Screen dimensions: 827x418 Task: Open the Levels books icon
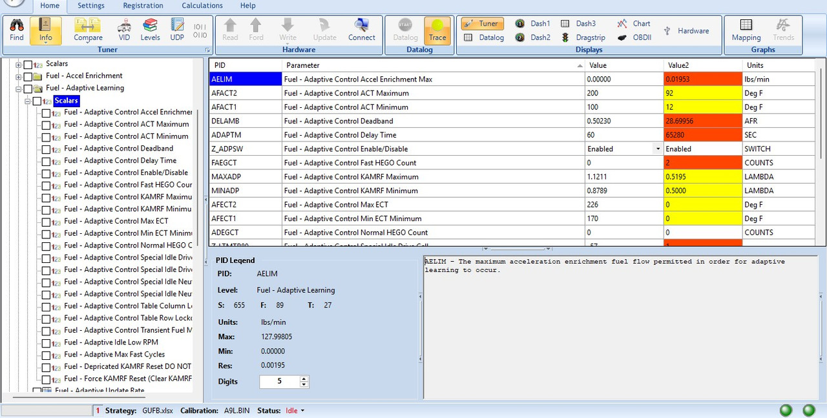tap(151, 30)
